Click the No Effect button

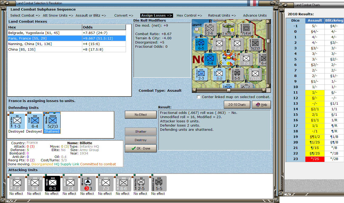(x=141, y=115)
